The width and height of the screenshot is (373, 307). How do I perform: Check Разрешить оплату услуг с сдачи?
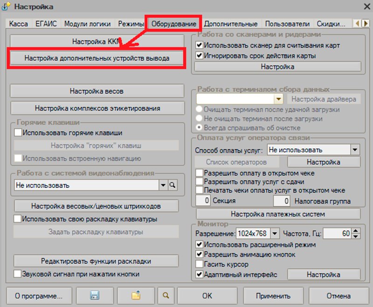tap(199, 182)
